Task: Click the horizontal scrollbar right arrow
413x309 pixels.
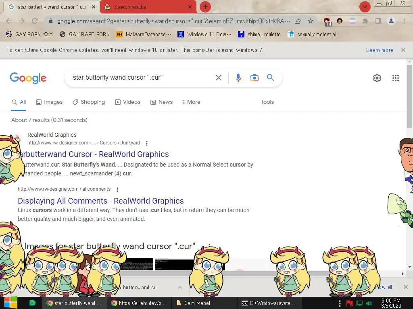Action: click(403, 274)
